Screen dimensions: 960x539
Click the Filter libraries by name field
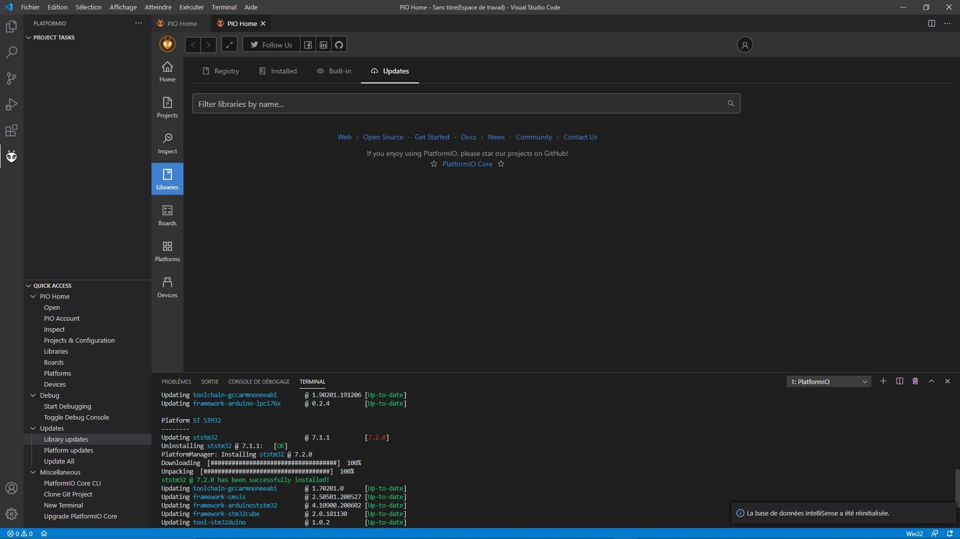(x=460, y=104)
